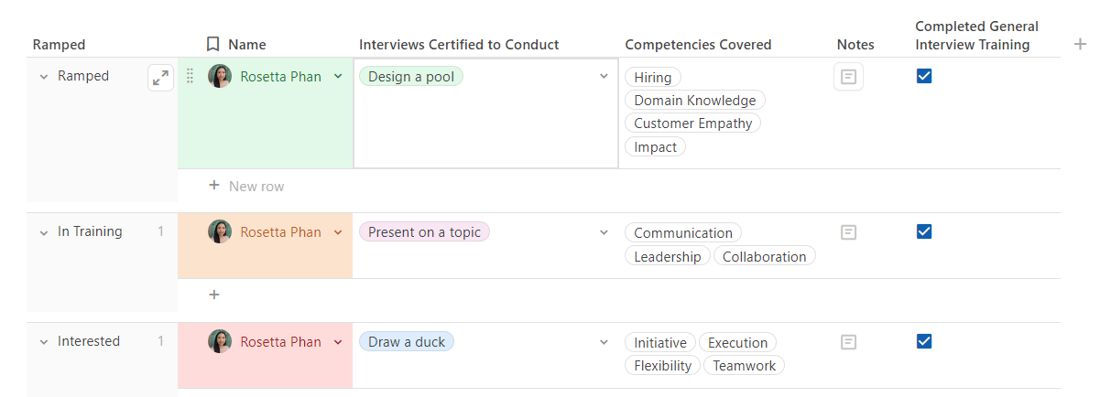This screenshot has height=397, width=1111.
Task: Click the Draw a duck tag
Action: point(406,342)
